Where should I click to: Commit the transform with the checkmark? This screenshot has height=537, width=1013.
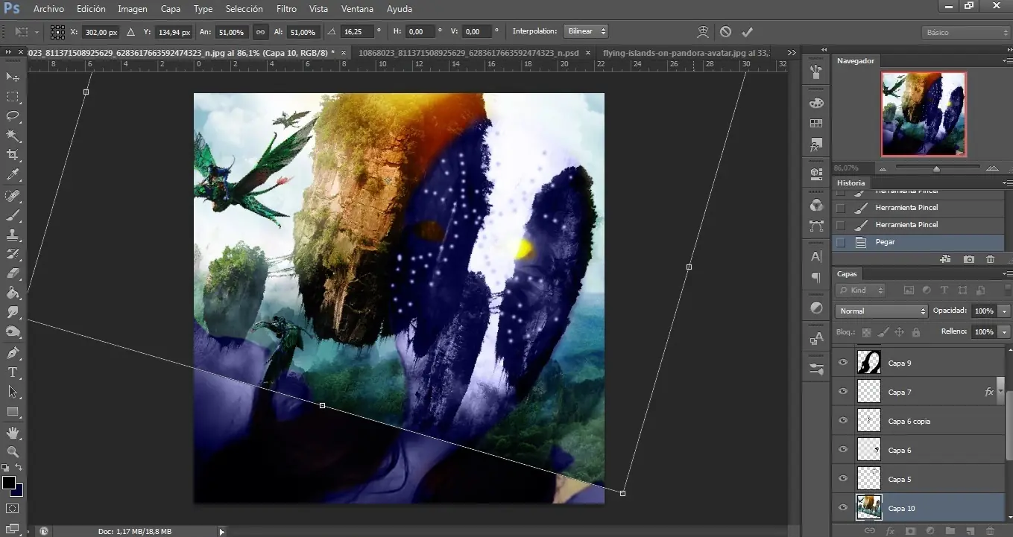click(748, 32)
